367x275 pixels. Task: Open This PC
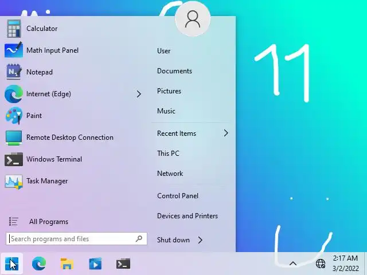click(x=168, y=154)
